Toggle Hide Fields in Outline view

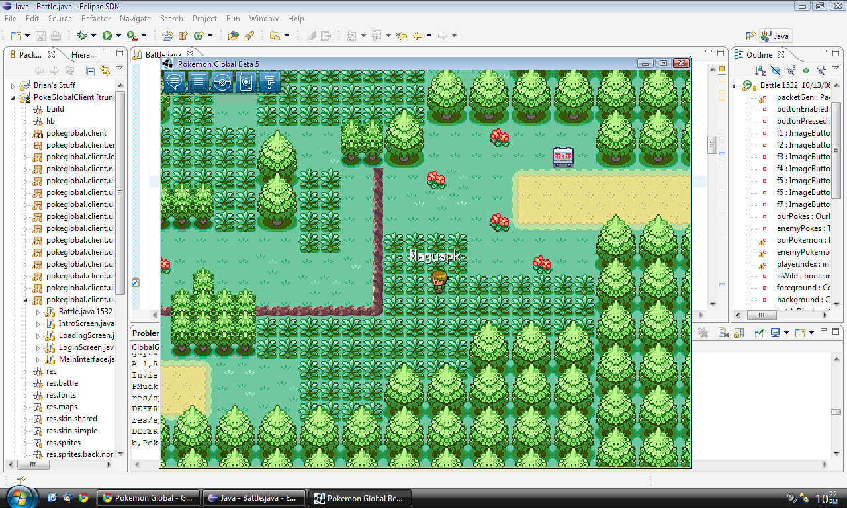tap(776, 71)
